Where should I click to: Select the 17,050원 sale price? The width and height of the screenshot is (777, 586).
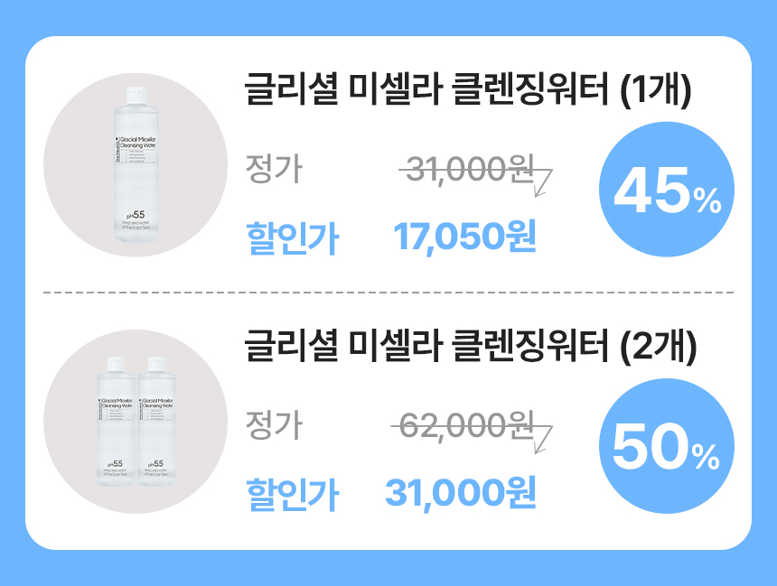(x=465, y=237)
